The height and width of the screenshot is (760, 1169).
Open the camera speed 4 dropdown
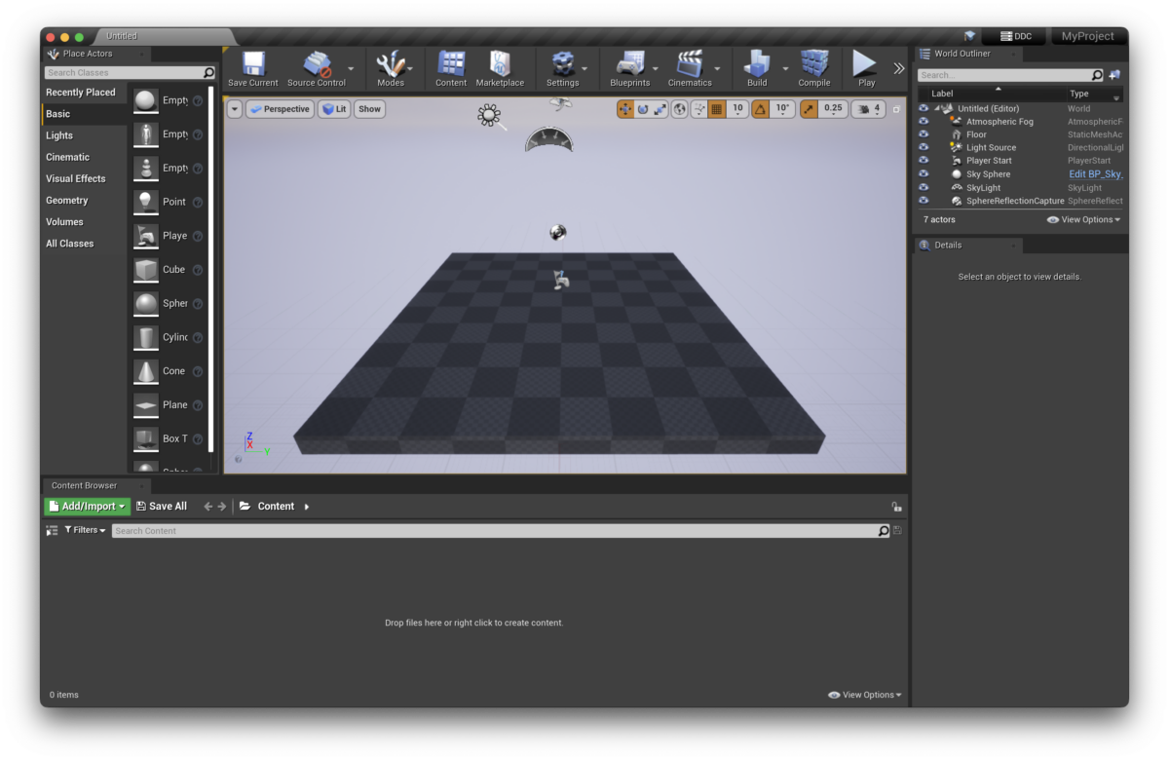(868, 109)
